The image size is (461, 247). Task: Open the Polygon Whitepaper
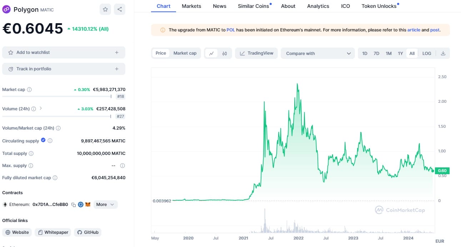[x=52, y=232]
